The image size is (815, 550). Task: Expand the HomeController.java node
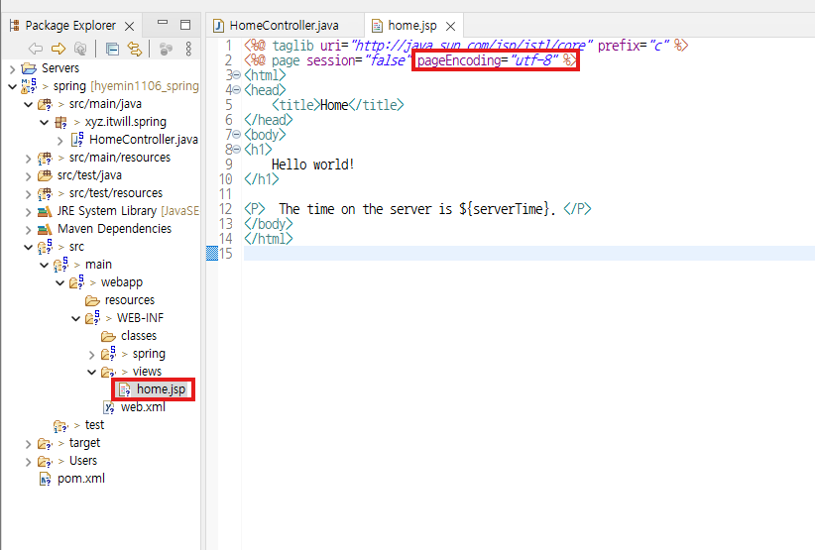click(x=60, y=141)
